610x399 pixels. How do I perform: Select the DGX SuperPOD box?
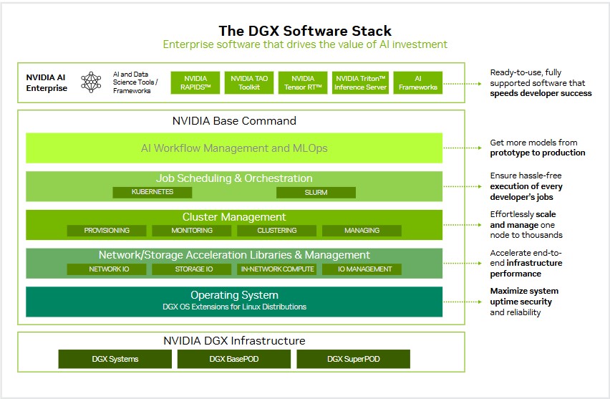click(353, 359)
